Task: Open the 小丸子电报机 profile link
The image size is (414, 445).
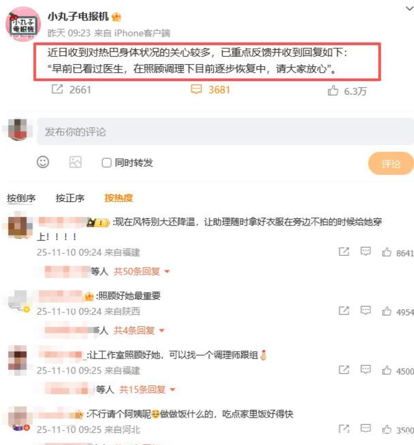Action: click(78, 16)
